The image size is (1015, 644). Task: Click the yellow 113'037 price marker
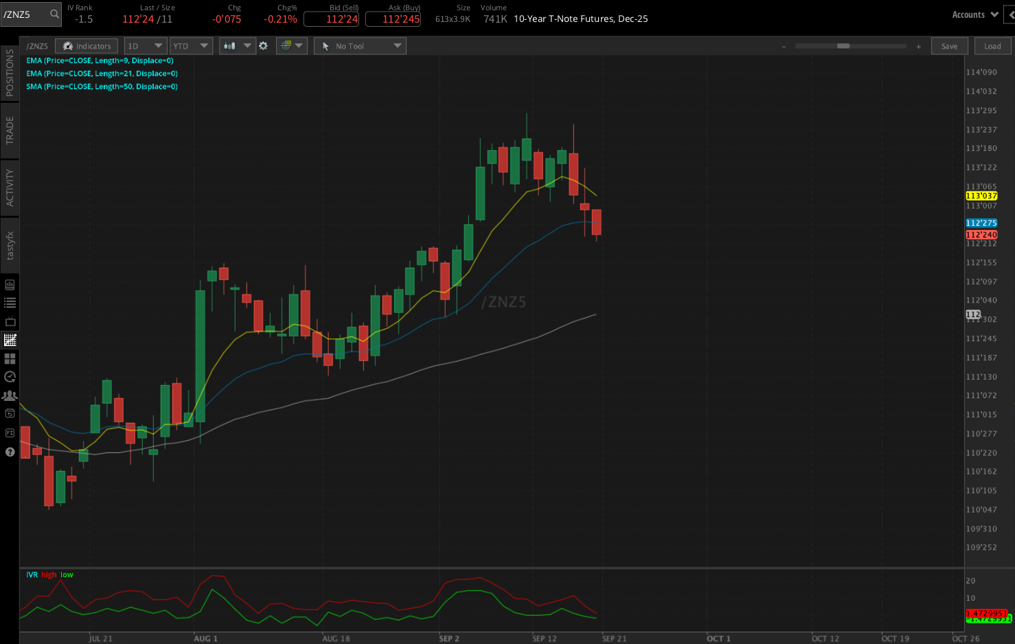point(981,196)
